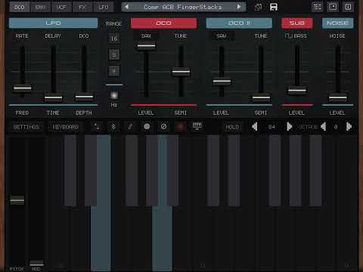Go to next preset with right arrow

[x=239, y=7]
